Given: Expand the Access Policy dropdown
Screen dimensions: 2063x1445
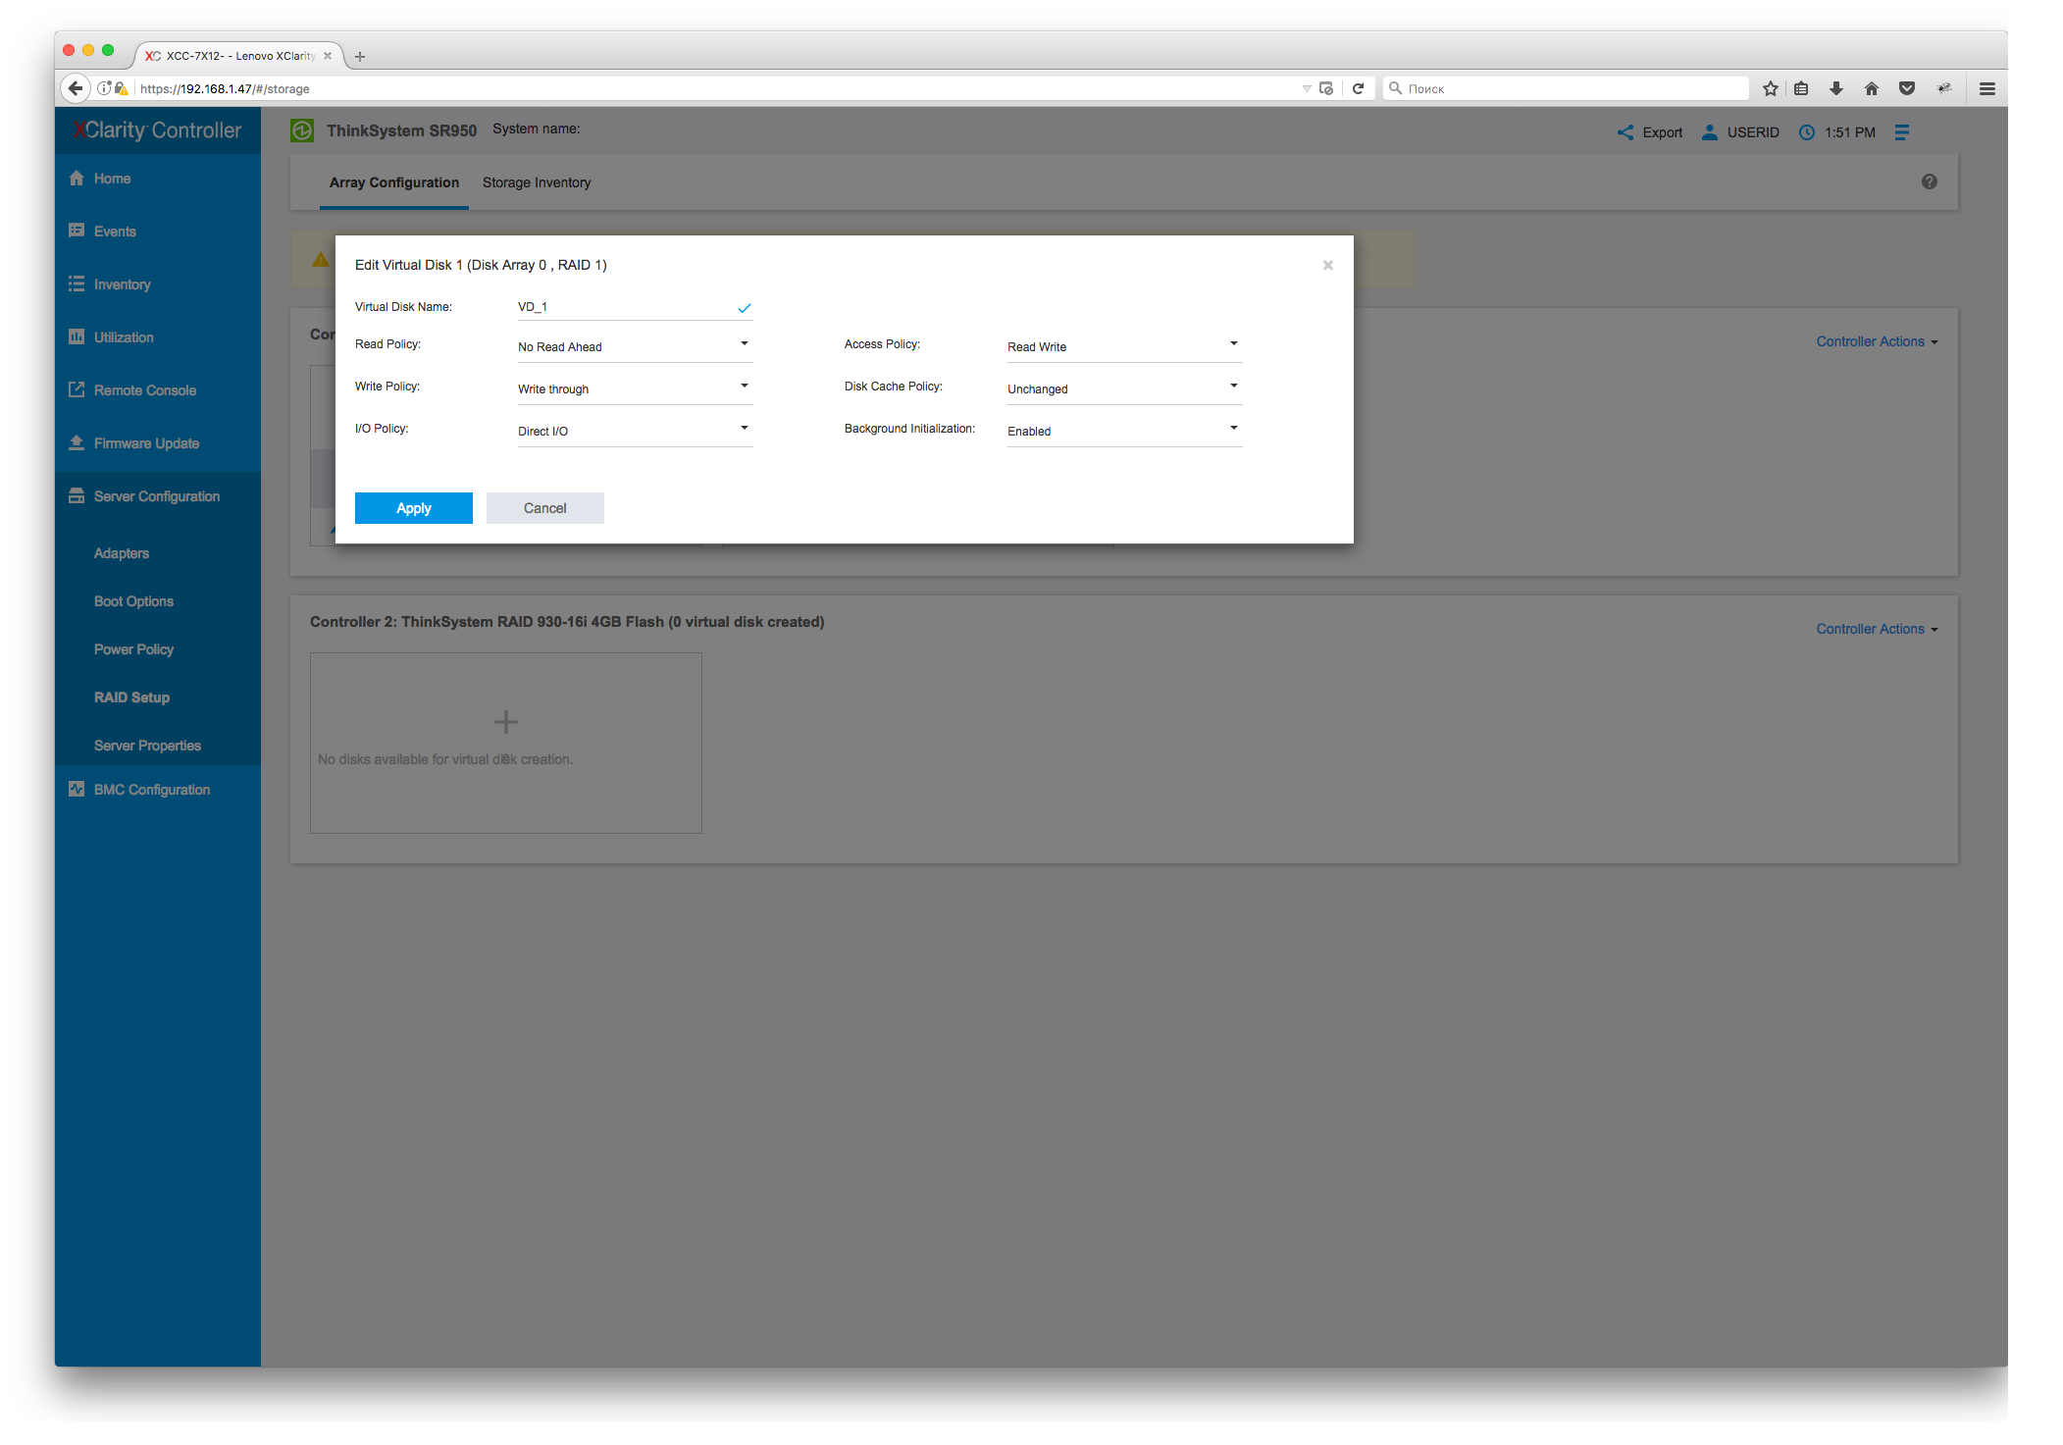Looking at the screenshot, I should [x=1123, y=346].
